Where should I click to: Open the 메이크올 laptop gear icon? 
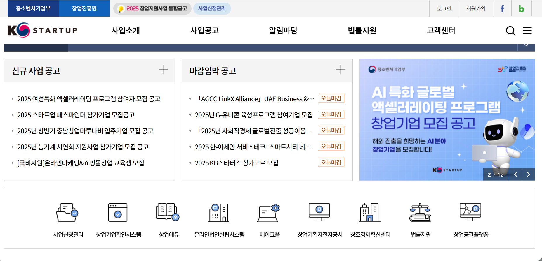[269, 213]
